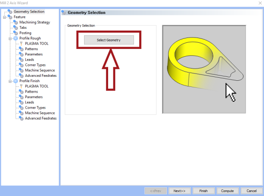Click the gear icon beside Profile Finish Leads

[21, 102]
